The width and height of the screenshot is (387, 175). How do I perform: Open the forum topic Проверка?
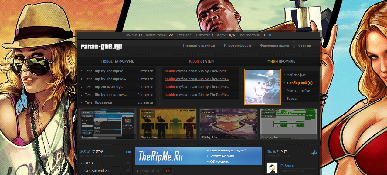[x=103, y=102]
